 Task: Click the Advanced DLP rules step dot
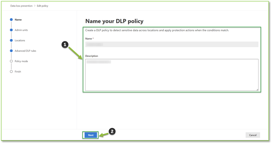11,50
